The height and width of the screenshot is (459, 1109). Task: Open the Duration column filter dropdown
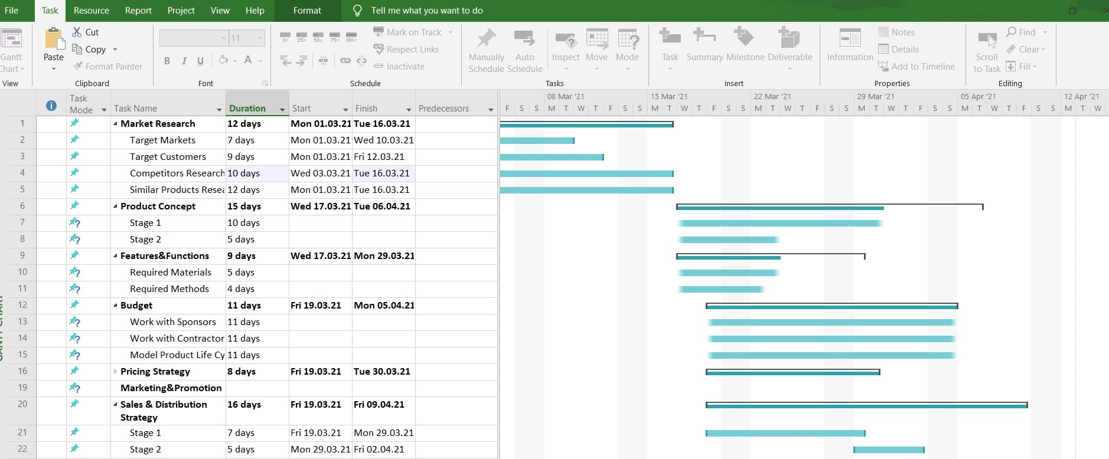point(282,109)
